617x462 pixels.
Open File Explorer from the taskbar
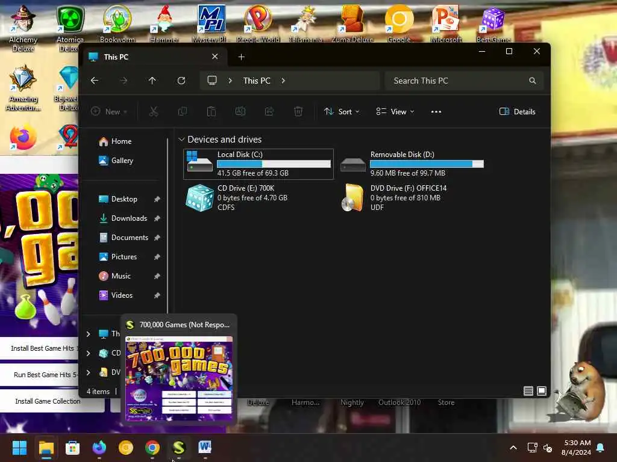46,448
